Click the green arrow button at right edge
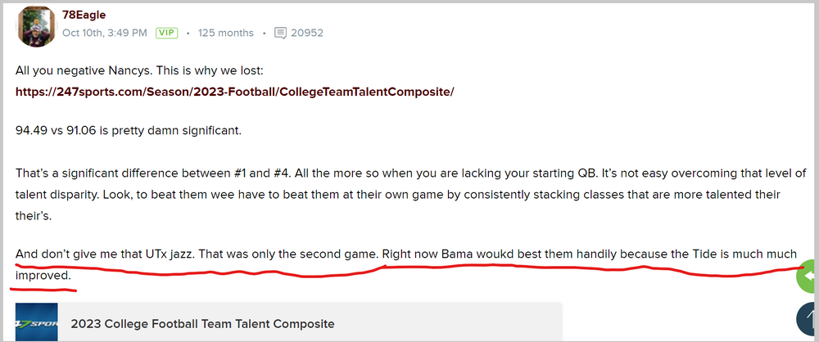Viewport: 819px width, 342px height. (x=808, y=277)
